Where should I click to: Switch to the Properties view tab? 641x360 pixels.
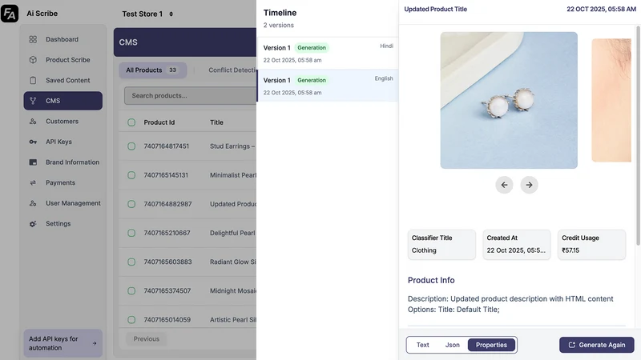pyautogui.click(x=491, y=345)
